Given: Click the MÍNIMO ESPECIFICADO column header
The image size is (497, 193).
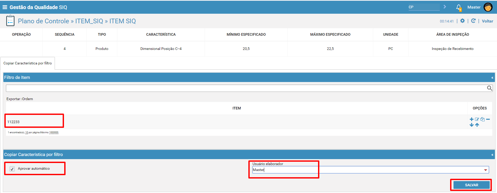Looking at the screenshot, I should (x=246, y=34).
